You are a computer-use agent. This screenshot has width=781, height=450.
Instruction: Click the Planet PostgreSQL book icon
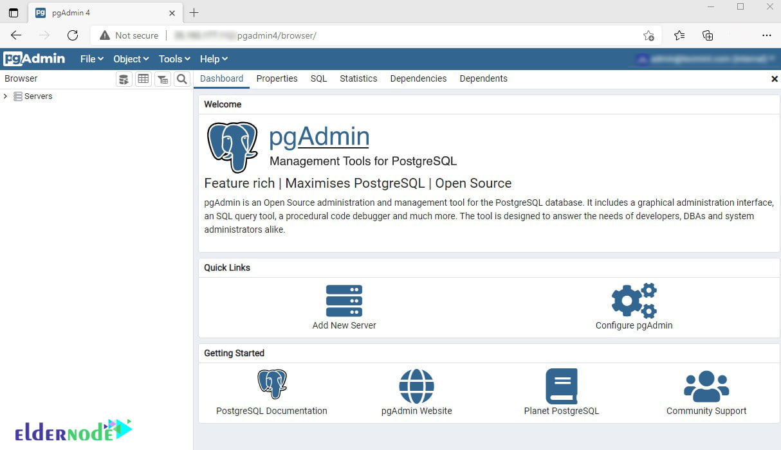pos(562,386)
